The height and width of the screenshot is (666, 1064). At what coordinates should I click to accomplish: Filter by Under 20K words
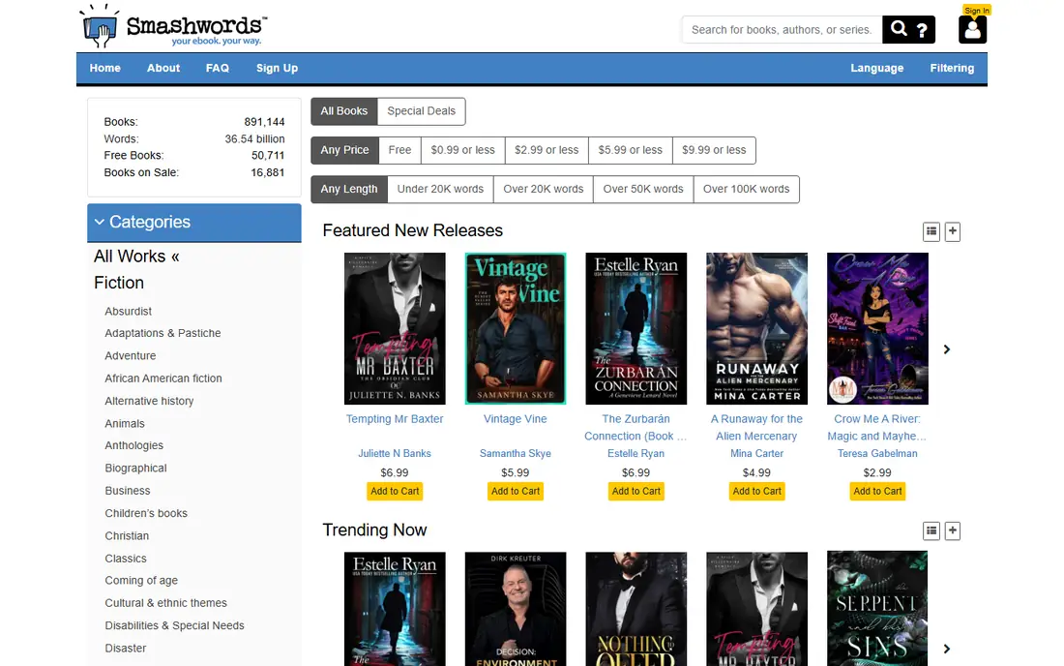tap(440, 190)
